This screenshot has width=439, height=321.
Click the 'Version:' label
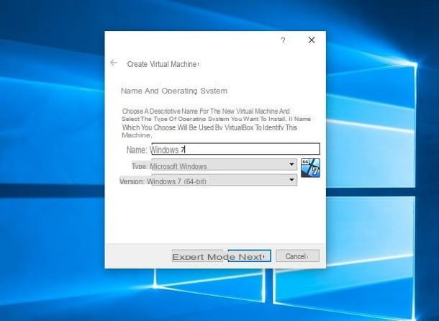click(132, 181)
